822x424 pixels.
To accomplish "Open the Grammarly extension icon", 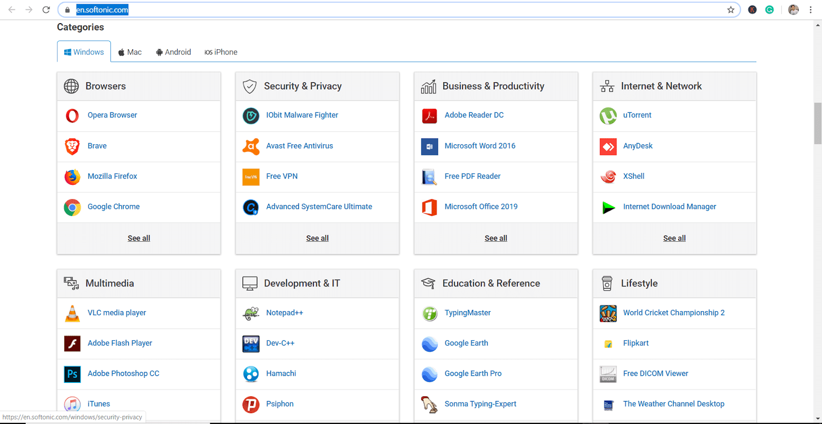I will [x=769, y=10].
